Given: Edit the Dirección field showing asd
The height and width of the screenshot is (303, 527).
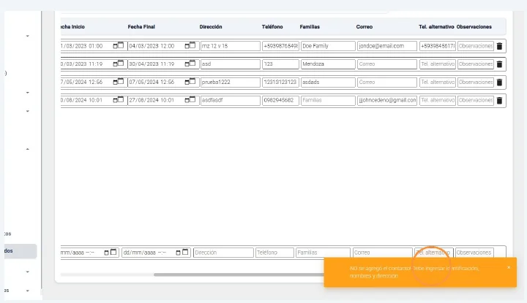Looking at the screenshot, I should click(231, 64).
